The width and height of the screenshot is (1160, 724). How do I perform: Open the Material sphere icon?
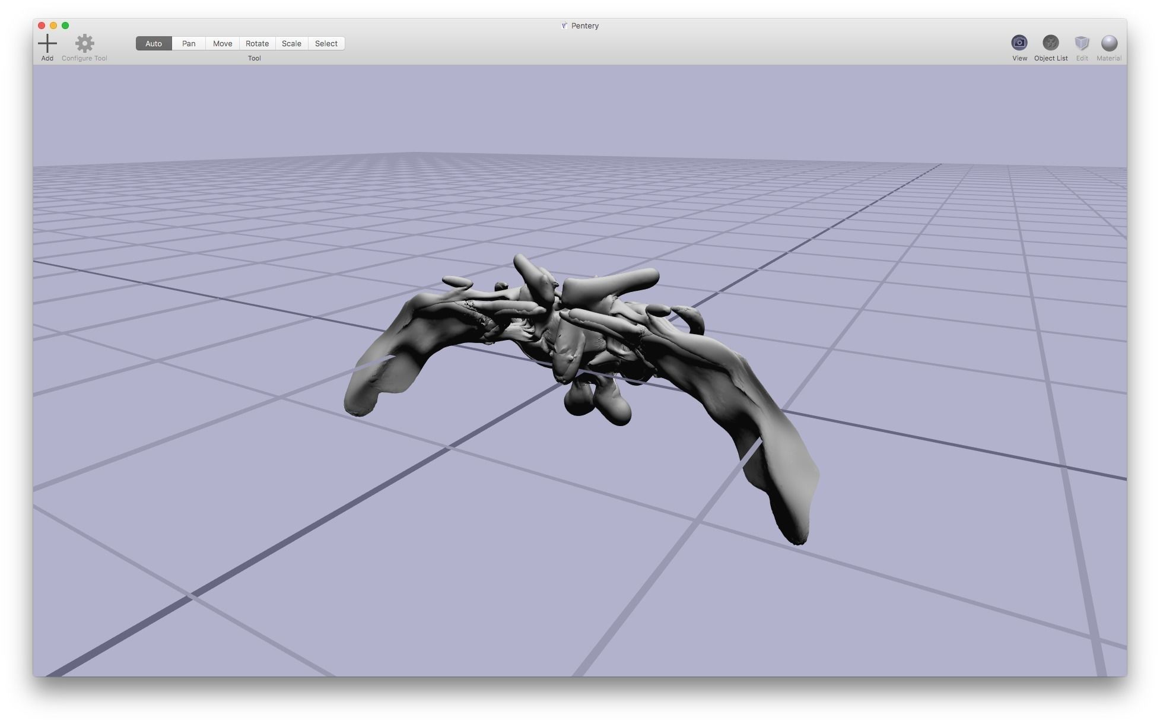pos(1109,43)
